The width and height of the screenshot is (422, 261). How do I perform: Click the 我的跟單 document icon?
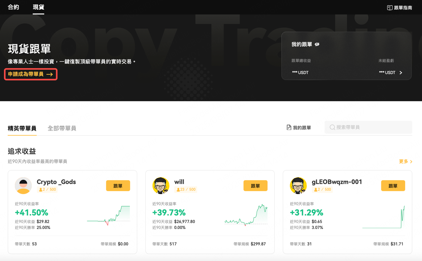click(x=289, y=128)
